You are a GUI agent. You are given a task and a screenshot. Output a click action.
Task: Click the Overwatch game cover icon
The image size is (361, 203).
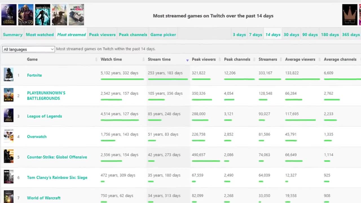[8, 136]
